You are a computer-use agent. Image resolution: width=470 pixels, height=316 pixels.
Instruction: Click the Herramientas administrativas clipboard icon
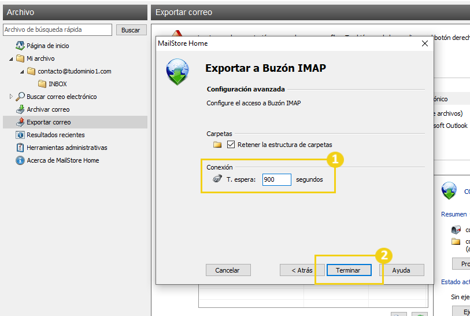point(20,148)
